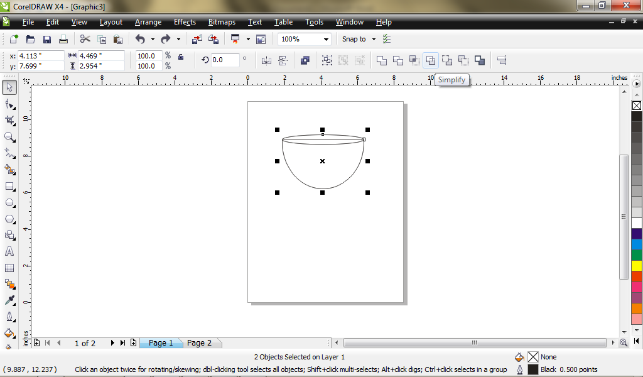The width and height of the screenshot is (643, 377).
Task: Click the x position input field
Action: [41, 56]
